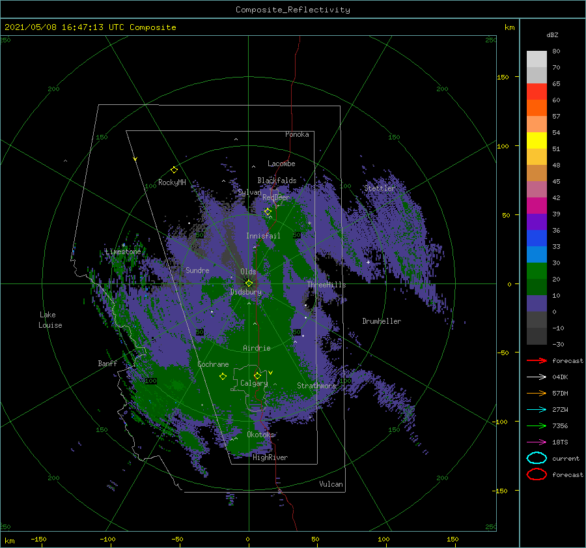Click the green 7356 arrow icon
This screenshot has width=586, height=548.
coord(537,425)
